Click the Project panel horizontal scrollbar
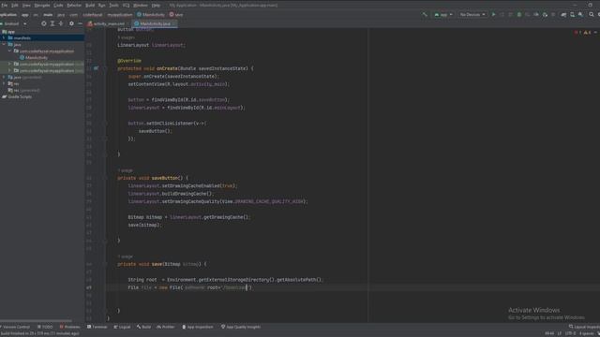 36,321
